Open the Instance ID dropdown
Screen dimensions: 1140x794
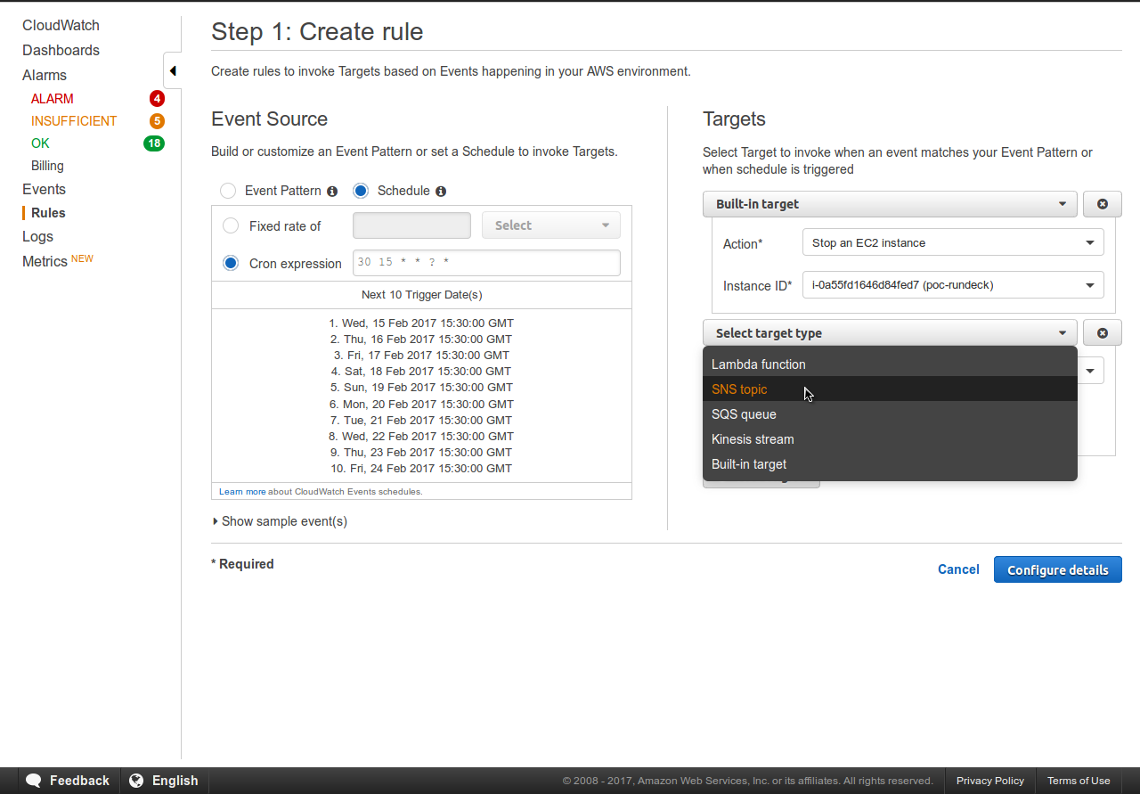[953, 285]
